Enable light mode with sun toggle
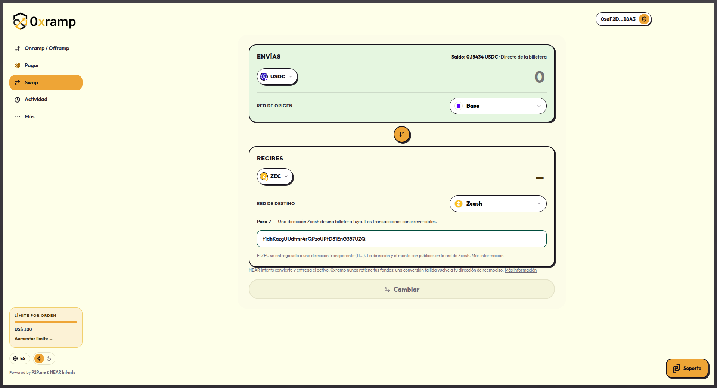The width and height of the screenshot is (717, 388). tap(39, 359)
